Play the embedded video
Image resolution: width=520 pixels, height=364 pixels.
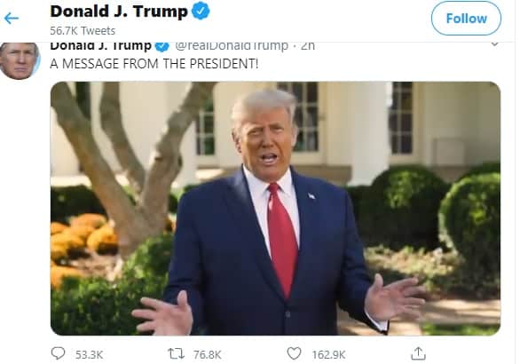pyautogui.click(x=275, y=209)
